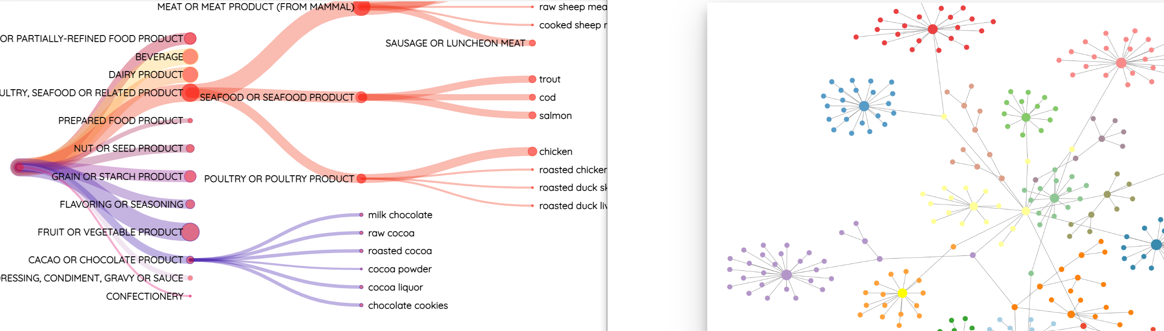The width and height of the screenshot is (1164, 331).
Task: Click the blue cluster center node
Action: [x=864, y=107]
